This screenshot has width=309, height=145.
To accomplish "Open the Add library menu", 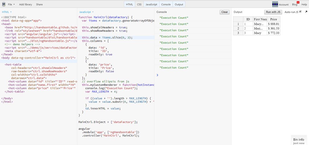I will (x=26, y=5).
